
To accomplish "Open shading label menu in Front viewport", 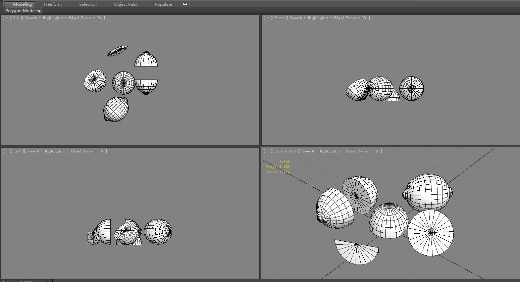I will [329, 18].
